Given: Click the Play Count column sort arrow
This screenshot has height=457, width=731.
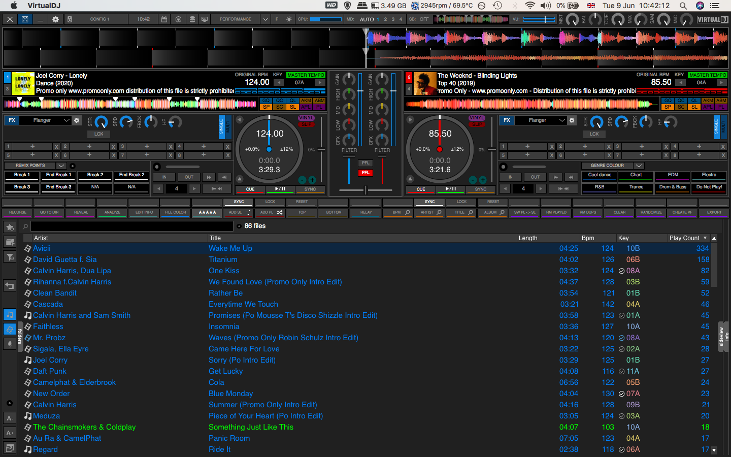Looking at the screenshot, I should [705, 238].
